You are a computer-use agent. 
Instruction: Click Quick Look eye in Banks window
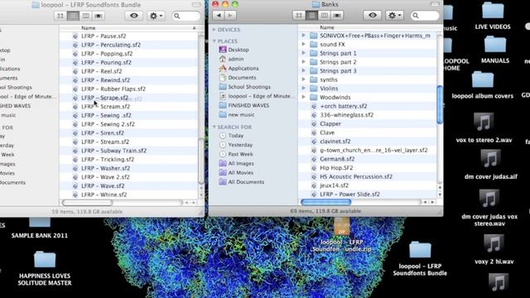point(373,16)
